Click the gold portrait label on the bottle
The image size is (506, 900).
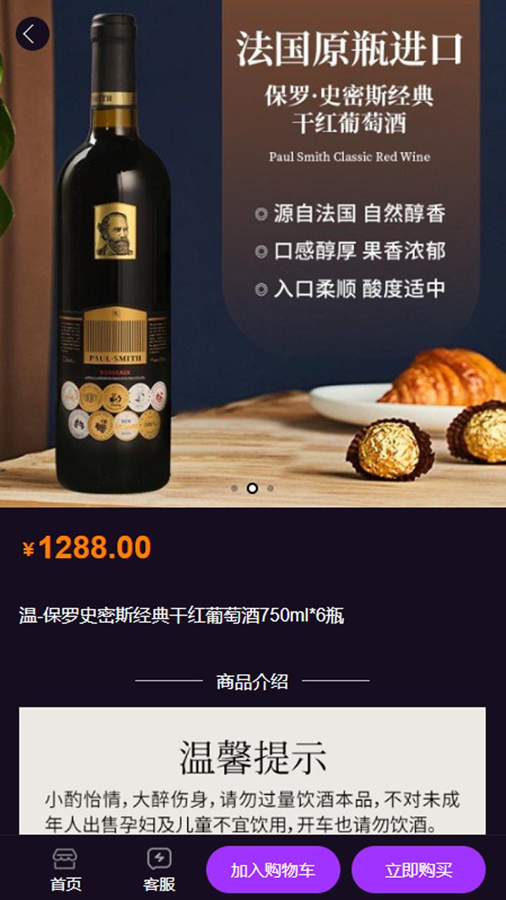(x=116, y=231)
